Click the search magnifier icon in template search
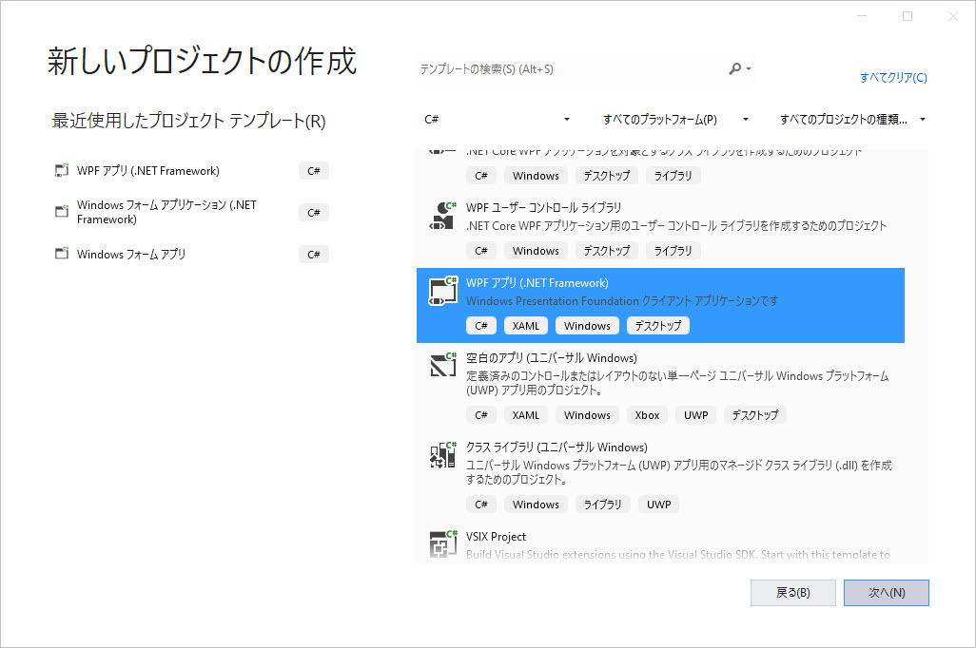Screen dimensions: 976x648 pos(735,69)
